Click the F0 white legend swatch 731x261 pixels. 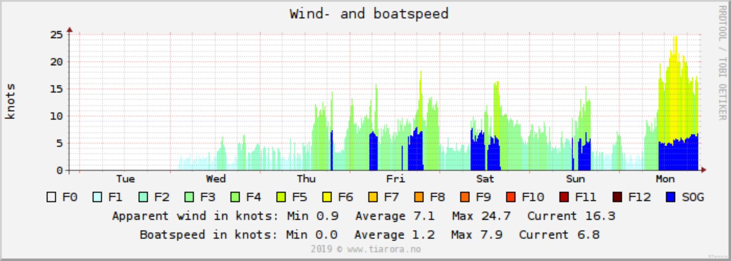coord(51,197)
